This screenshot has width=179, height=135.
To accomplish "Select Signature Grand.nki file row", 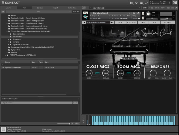I will (x=40, y=67).
